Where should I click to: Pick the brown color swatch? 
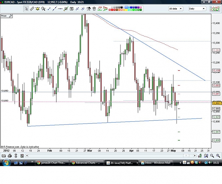click(117, 10)
